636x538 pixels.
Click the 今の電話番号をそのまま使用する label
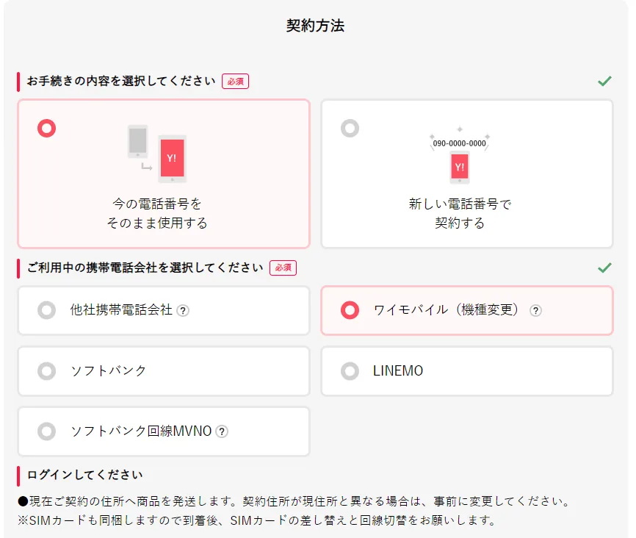[157, 213]
